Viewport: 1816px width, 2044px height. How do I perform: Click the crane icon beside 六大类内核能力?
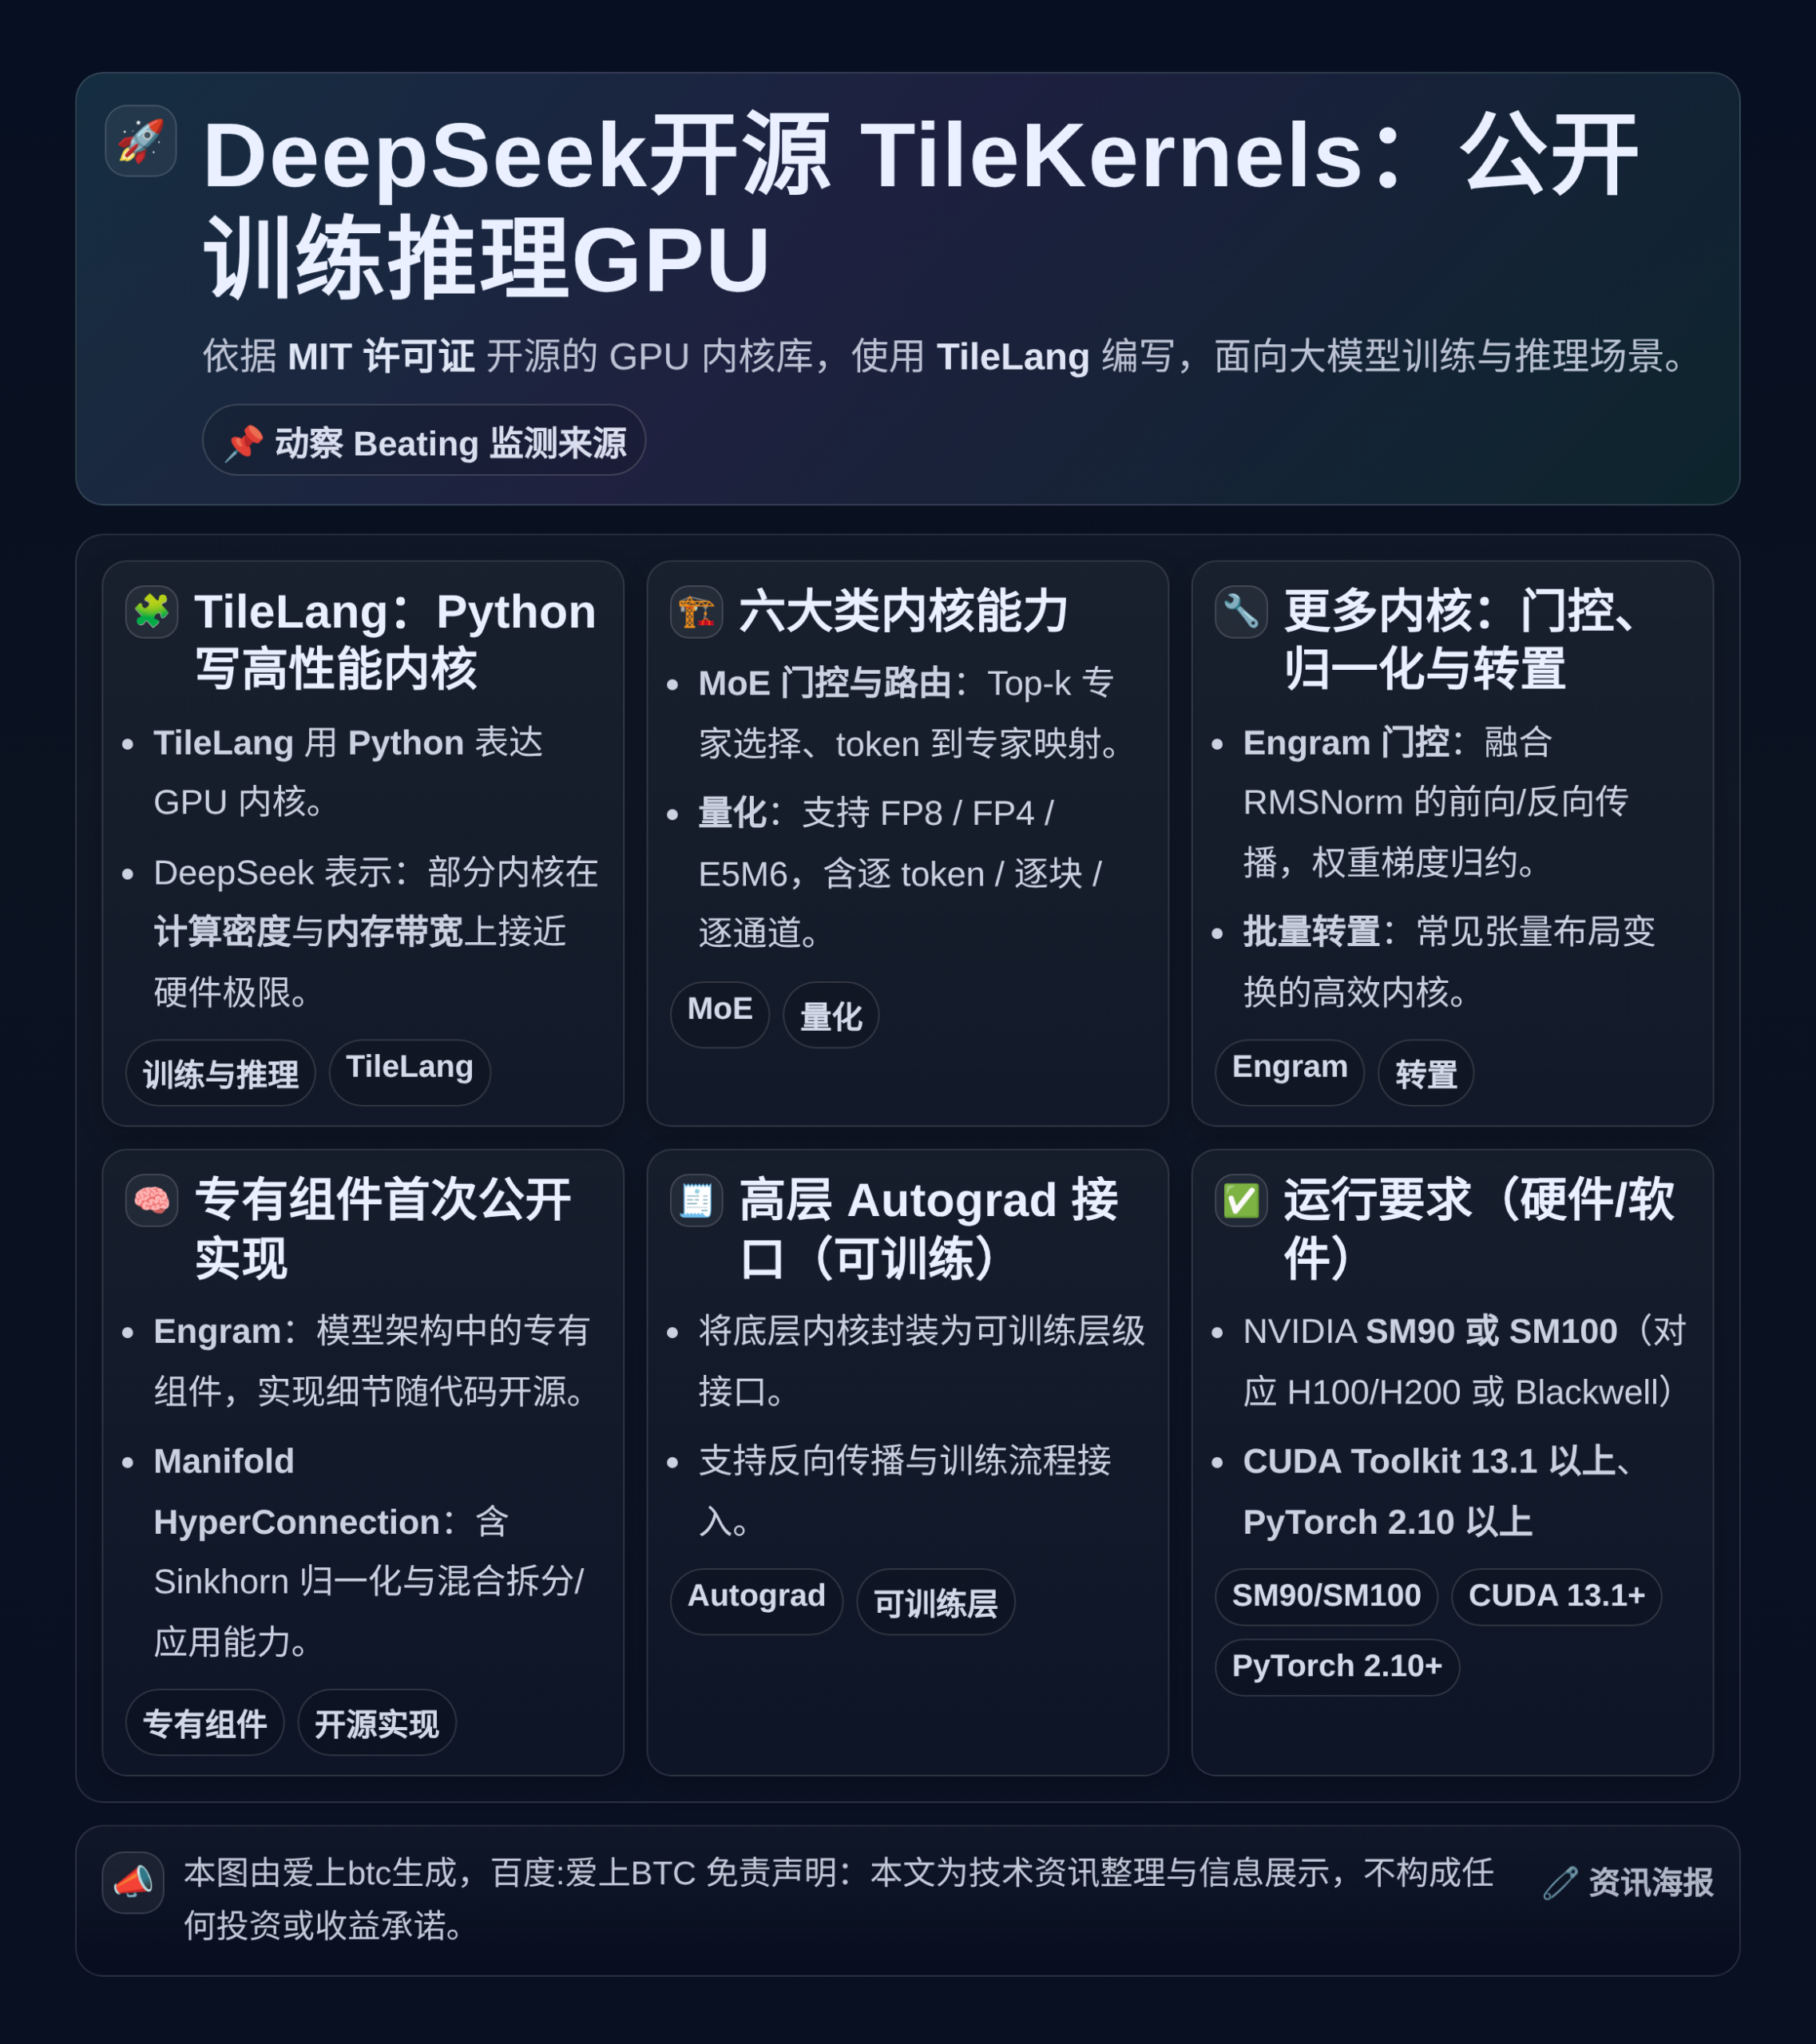click(x=696, y=611)
